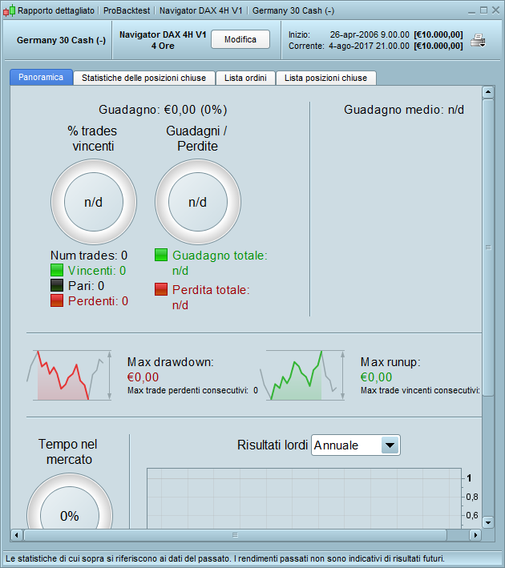Click 'Navigator DAX 4H V1' header label
The width and height of the screenshot is (505, 568).
tap(163, 34)
